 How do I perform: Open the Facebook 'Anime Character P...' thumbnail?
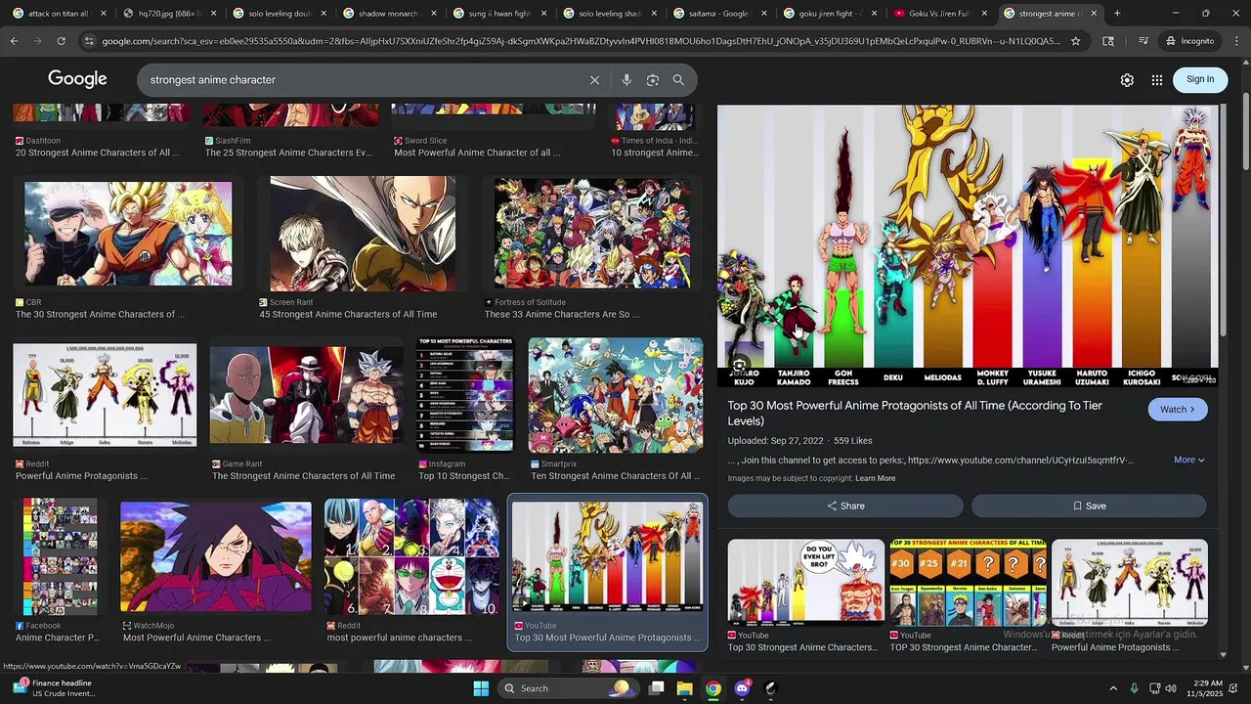(61, 556)
